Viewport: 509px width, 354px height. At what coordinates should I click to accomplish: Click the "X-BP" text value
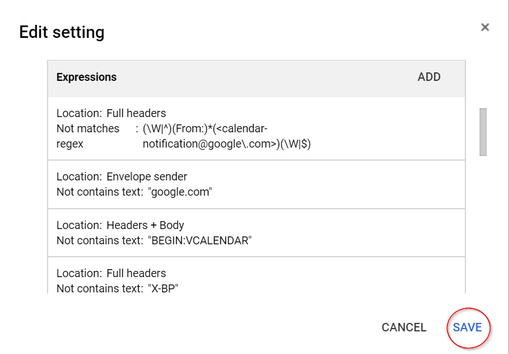pos(163,288)
